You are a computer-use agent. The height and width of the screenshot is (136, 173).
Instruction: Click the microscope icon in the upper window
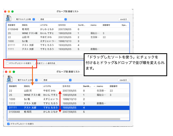(8, 18)
